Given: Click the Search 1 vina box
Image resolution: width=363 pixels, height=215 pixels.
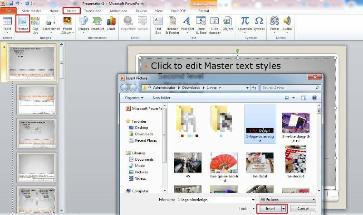Looking at the screenshot, I should click(x=290, y=87).
